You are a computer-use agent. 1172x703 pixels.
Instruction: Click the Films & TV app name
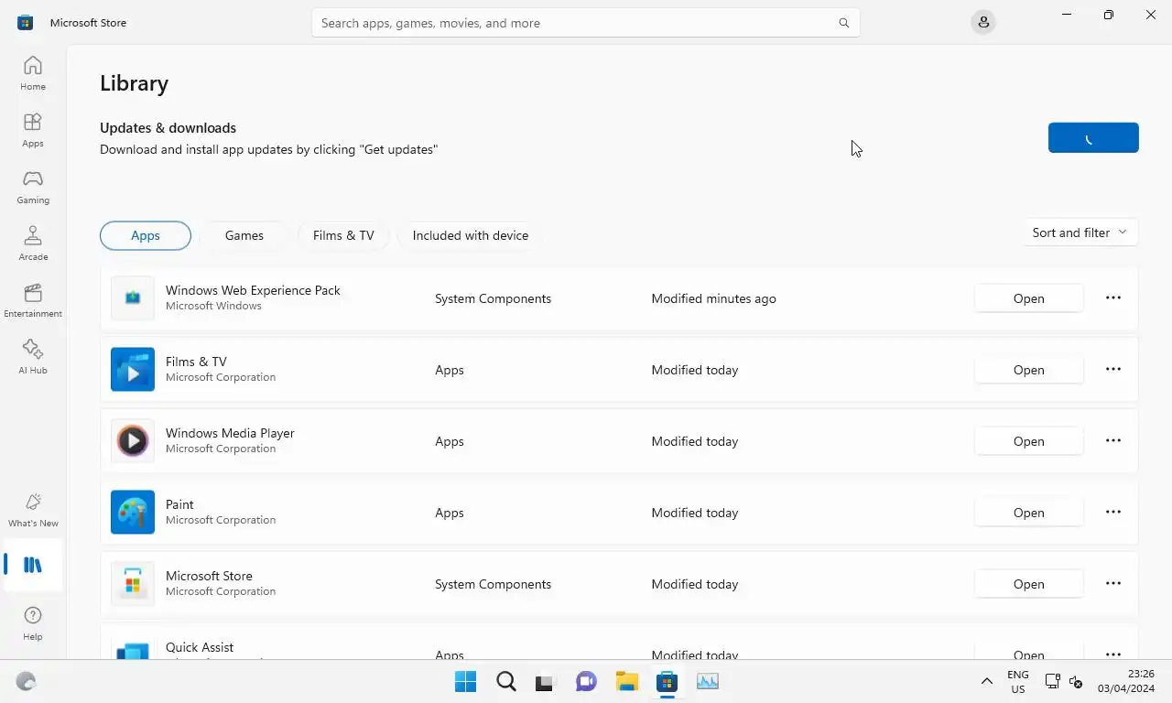(196, 362)
